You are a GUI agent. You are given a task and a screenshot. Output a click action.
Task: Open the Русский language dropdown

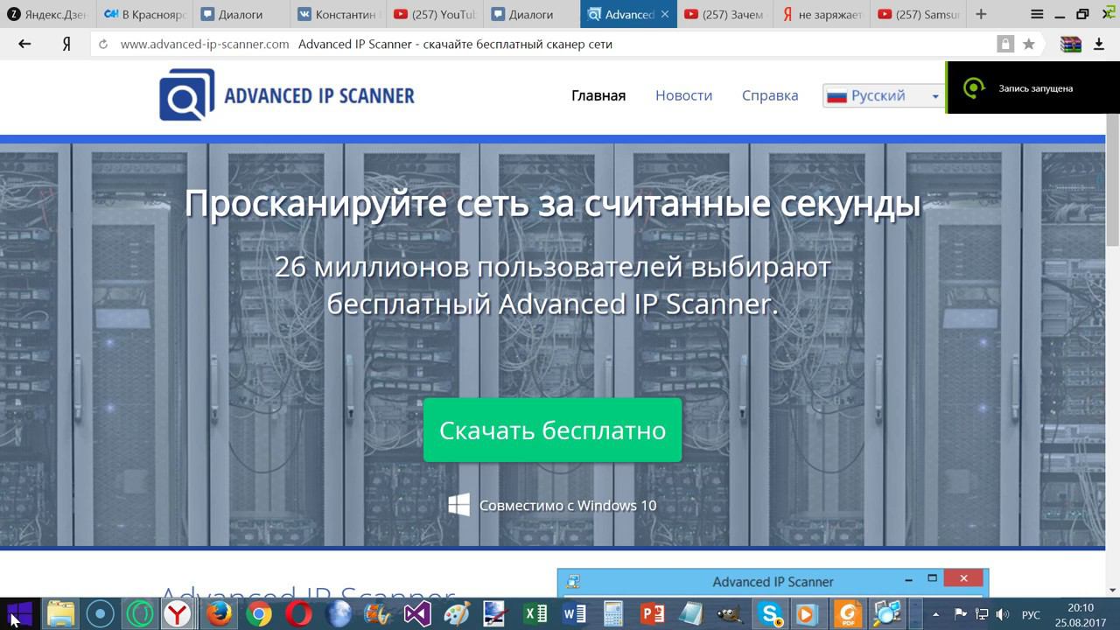(x=883, y=95)
